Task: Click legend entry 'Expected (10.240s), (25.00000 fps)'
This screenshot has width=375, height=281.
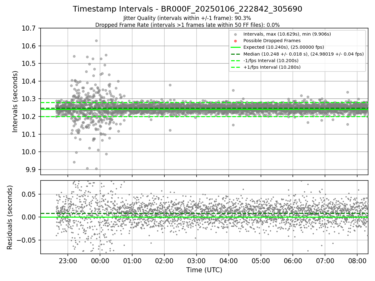Action: pyautogui.click(x=283, y=47)
